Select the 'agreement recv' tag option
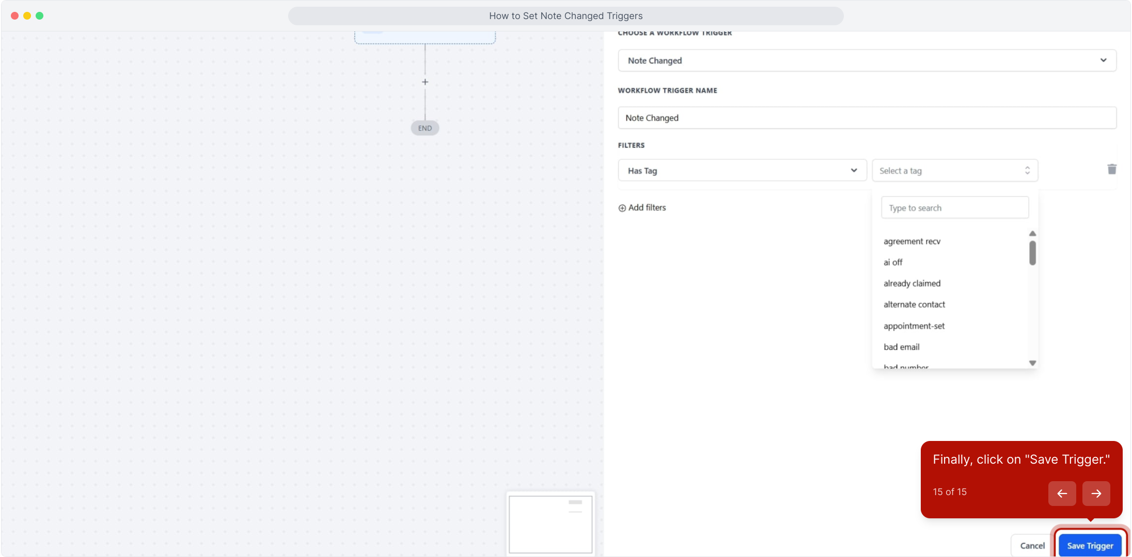 [912, 241]
